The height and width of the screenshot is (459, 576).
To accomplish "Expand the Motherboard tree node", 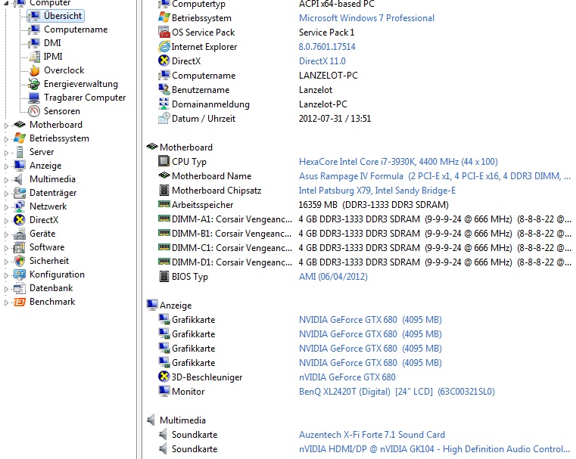I will coord(6,126).
